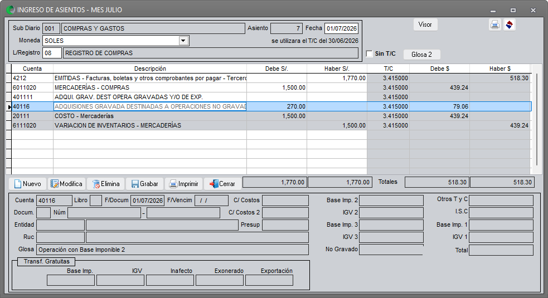548x298 pixels.
Task: Click the Debe S/. column header
Action: pos(277,69)
